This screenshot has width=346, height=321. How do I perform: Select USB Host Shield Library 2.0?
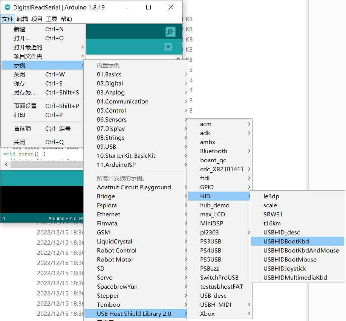coord(136,314)
